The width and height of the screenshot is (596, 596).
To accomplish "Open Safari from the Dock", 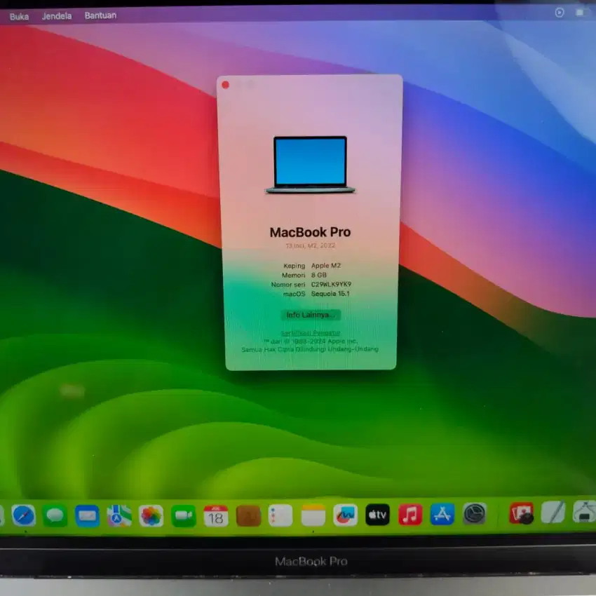I will (24, 515).
